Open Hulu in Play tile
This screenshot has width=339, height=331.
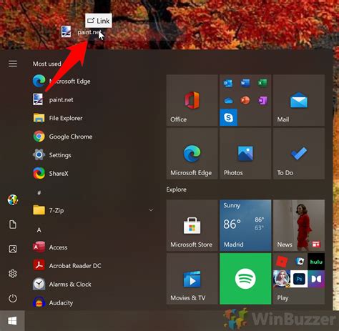pos(316,262)
